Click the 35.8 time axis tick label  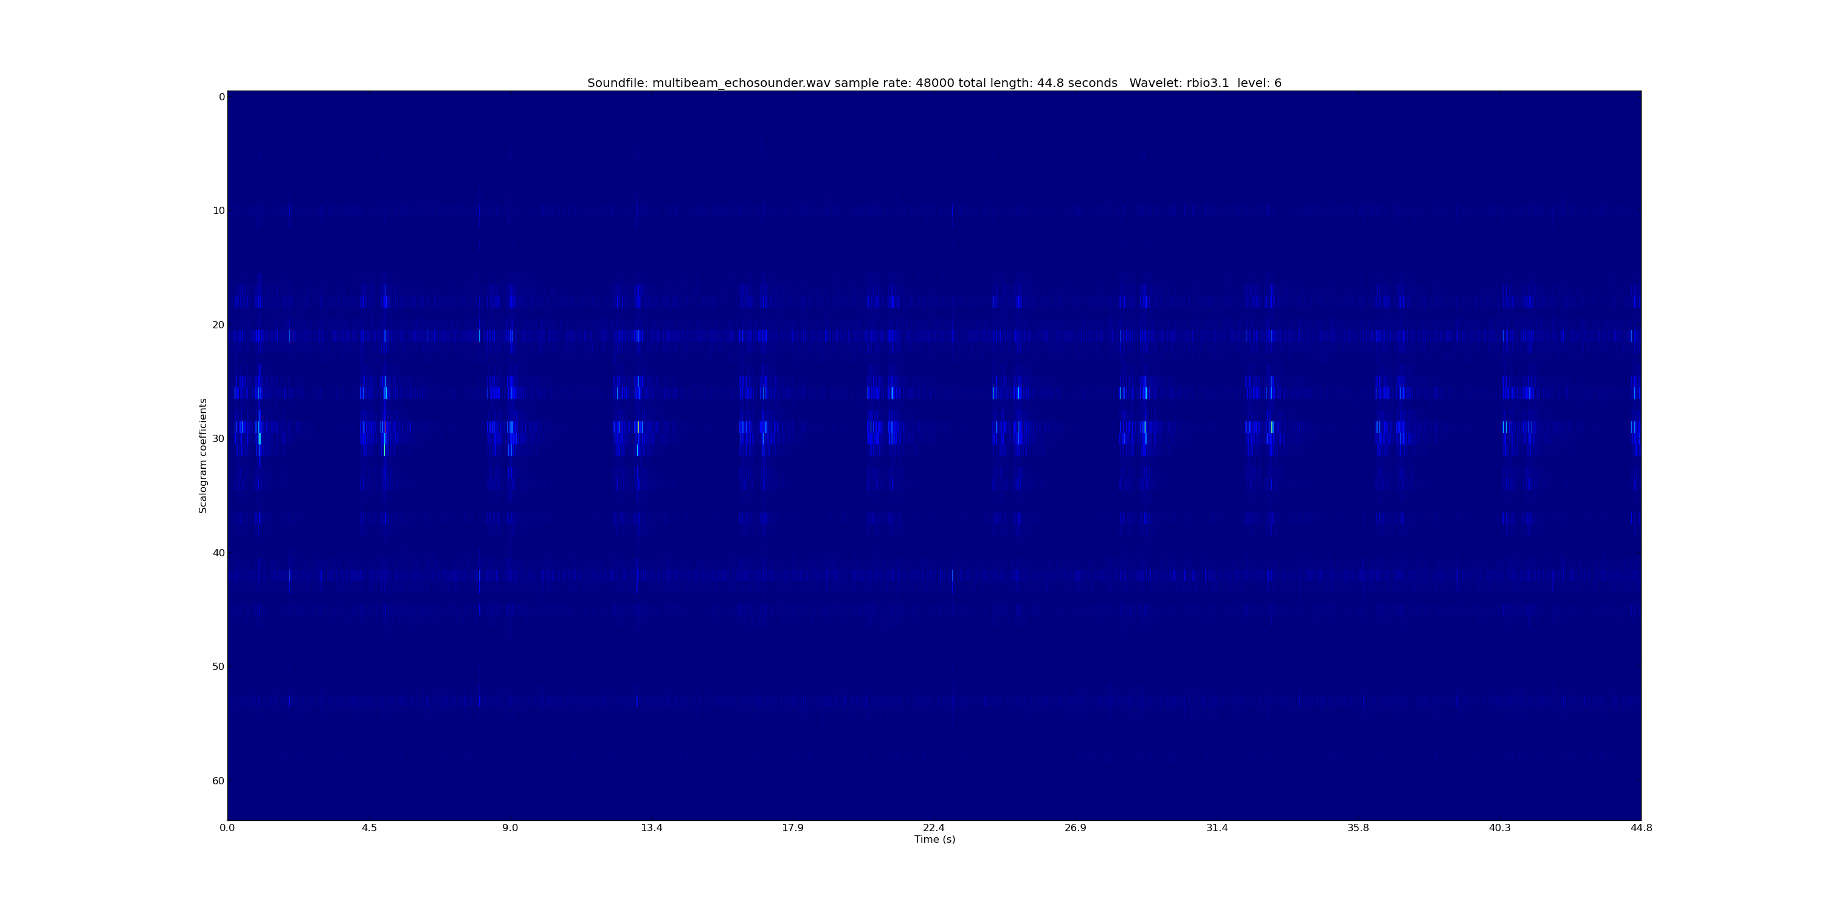(1358, 827)
